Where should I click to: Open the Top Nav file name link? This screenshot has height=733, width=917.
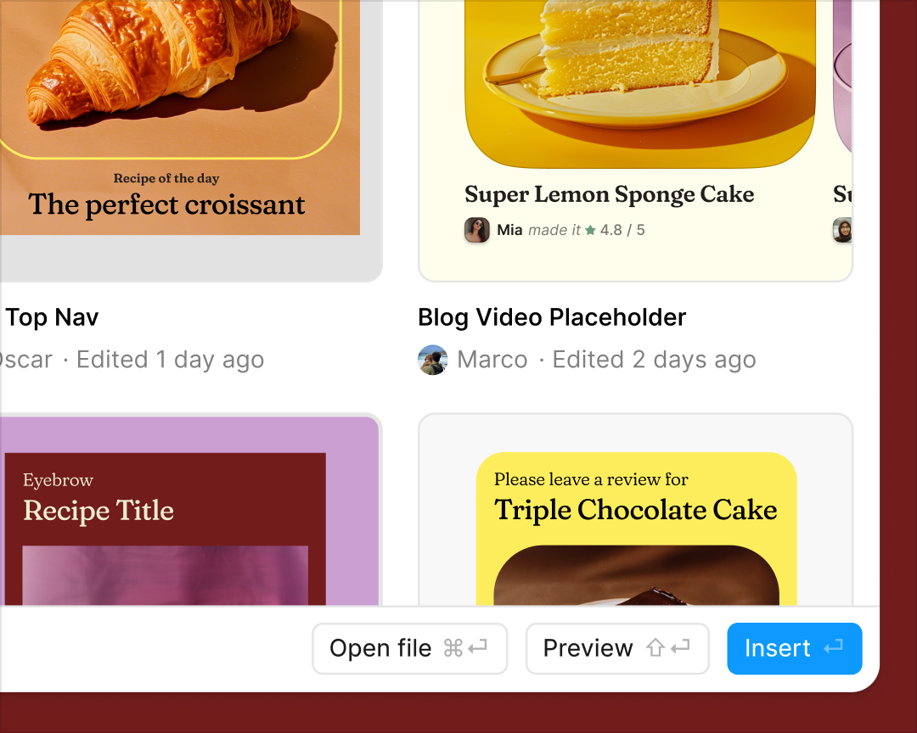(52, 317)
